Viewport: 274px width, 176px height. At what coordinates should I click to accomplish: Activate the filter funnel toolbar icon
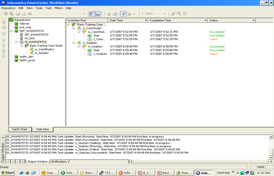(123, 14)
